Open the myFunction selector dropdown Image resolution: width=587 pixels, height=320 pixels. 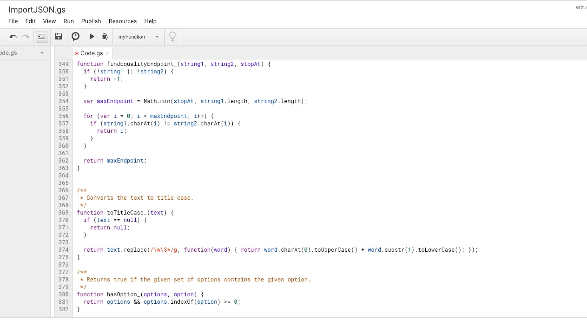point(138,37)
